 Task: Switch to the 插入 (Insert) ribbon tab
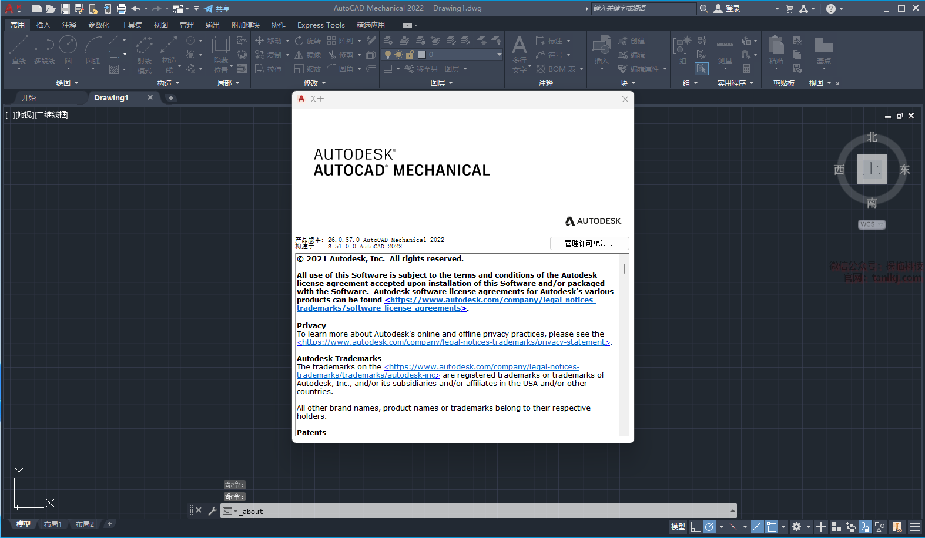pyautogui.click(x=43, y=25)
